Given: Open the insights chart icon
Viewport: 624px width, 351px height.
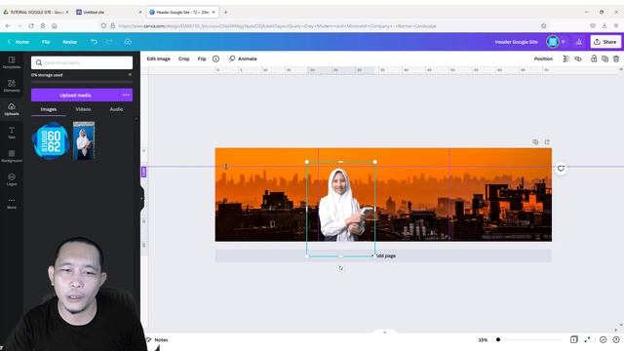Looking at the screenshot, I should click(578, 41).
